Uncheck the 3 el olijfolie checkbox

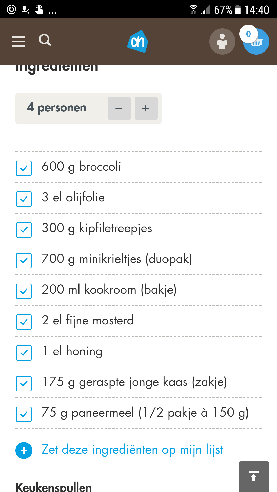click(x=24, y=199)
